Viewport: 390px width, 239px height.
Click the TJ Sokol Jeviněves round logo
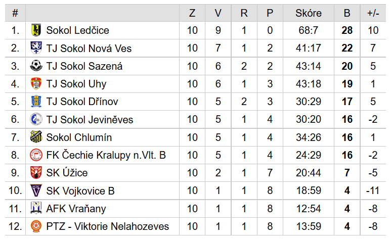36,119
